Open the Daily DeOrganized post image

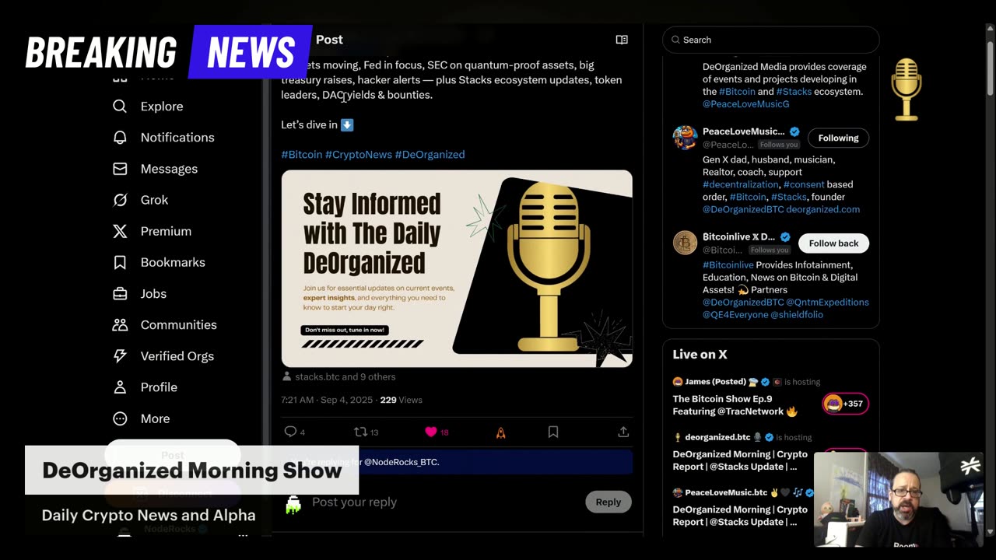click(457, 268)
